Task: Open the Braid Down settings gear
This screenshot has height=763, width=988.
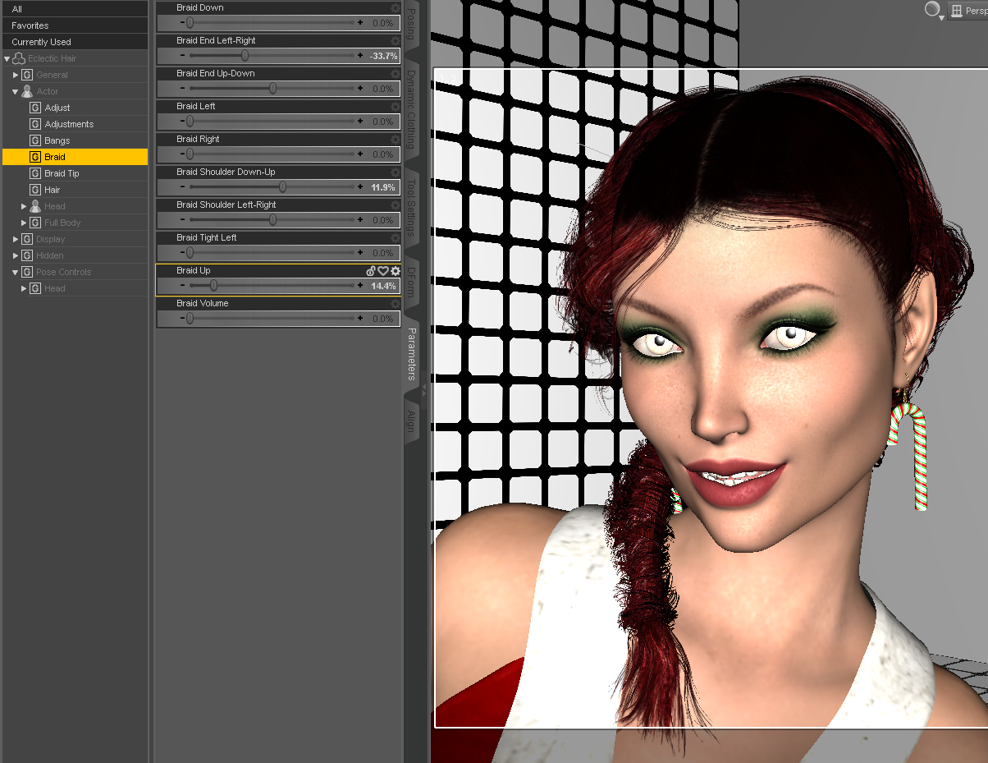Action: pos(396,7)
